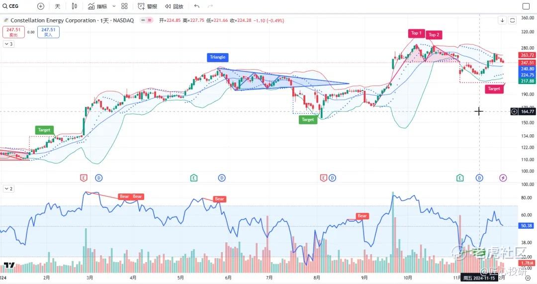The image size is (537, 284).
Task: Toggle the auto-scale icon near price axis
Action: (x=512, y=20)
